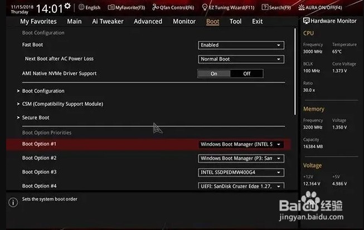Click the Core Voltage value 1.373 V

pos(339,71)
